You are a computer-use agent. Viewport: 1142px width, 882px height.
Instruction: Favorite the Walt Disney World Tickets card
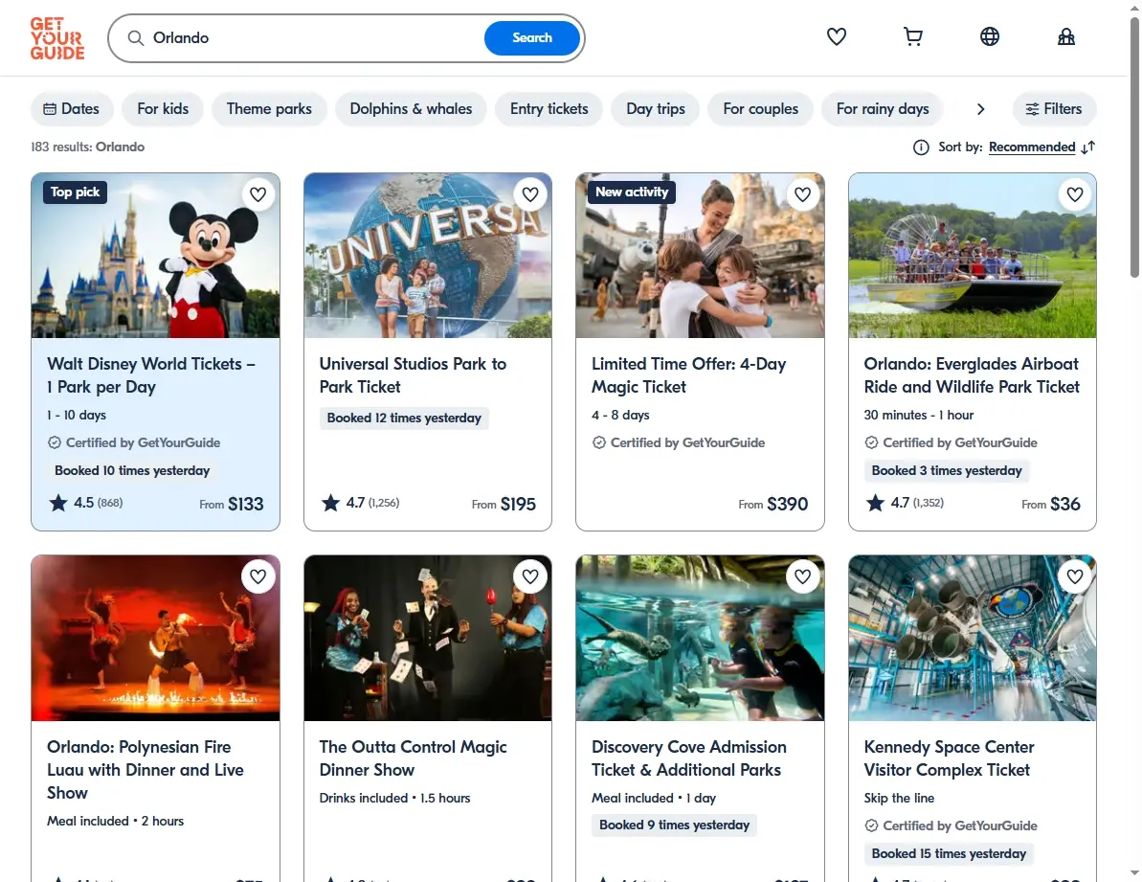pos(258,194)
